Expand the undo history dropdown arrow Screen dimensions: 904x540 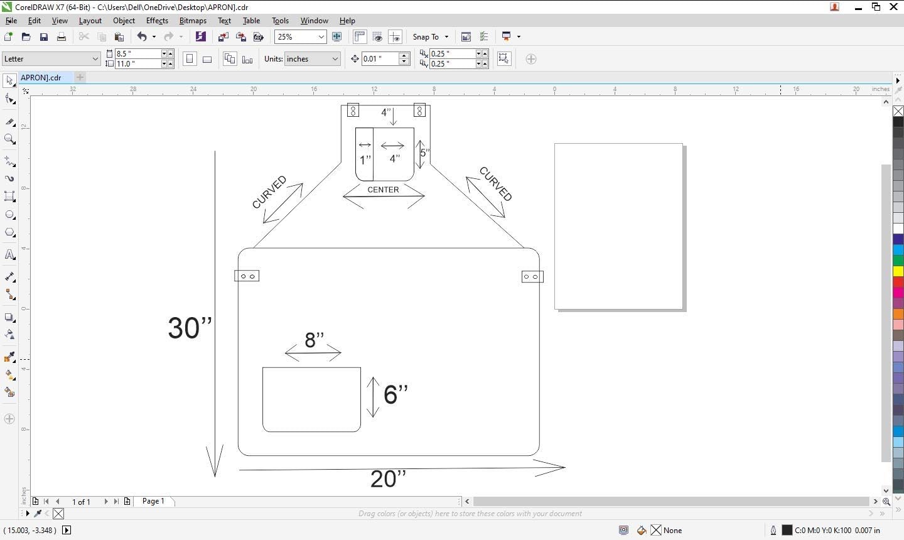[154, 37]
